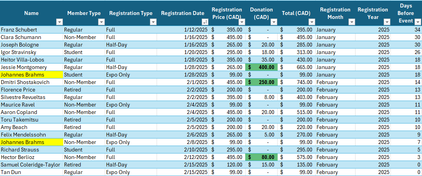Screen dimensions: 422x176
Task: Select the Dmitri Shostakovich name cell
Action: 32,82
